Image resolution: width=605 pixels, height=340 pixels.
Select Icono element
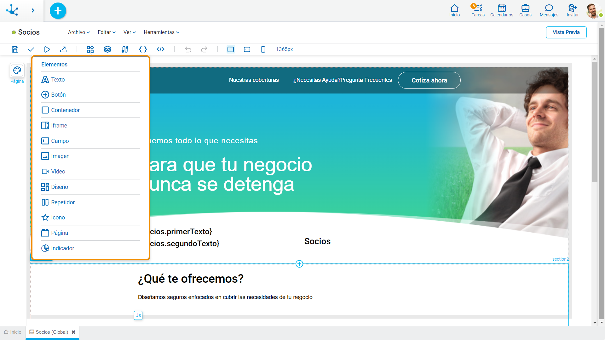click(90, 218)
